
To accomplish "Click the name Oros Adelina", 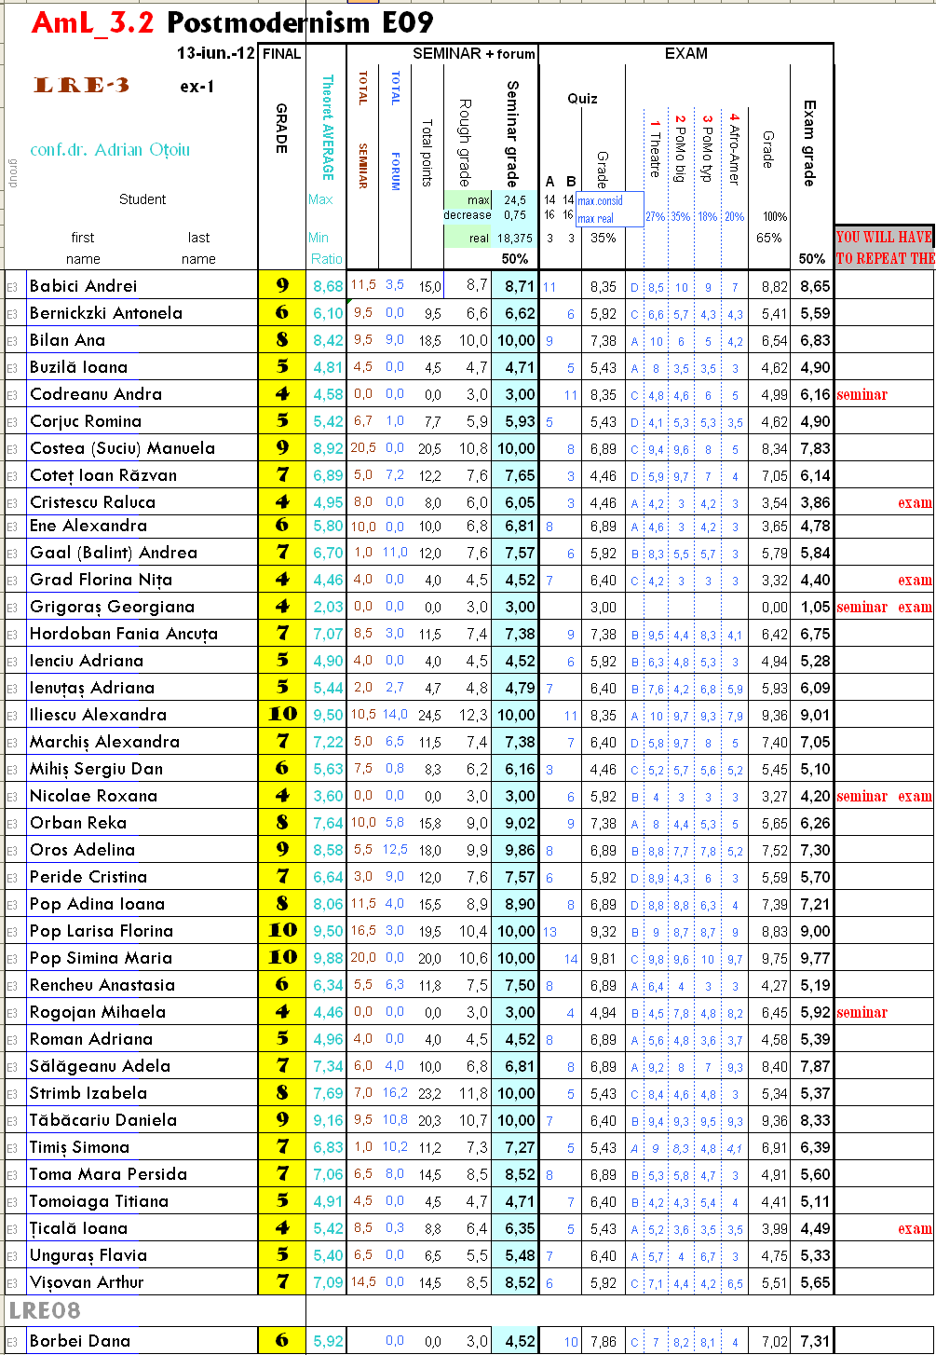I will [x=82, y=850].
